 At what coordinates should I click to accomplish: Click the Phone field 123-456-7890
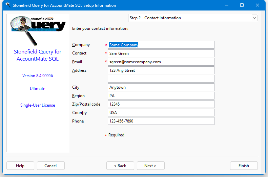pyautogui.click(x=161, y=121)
